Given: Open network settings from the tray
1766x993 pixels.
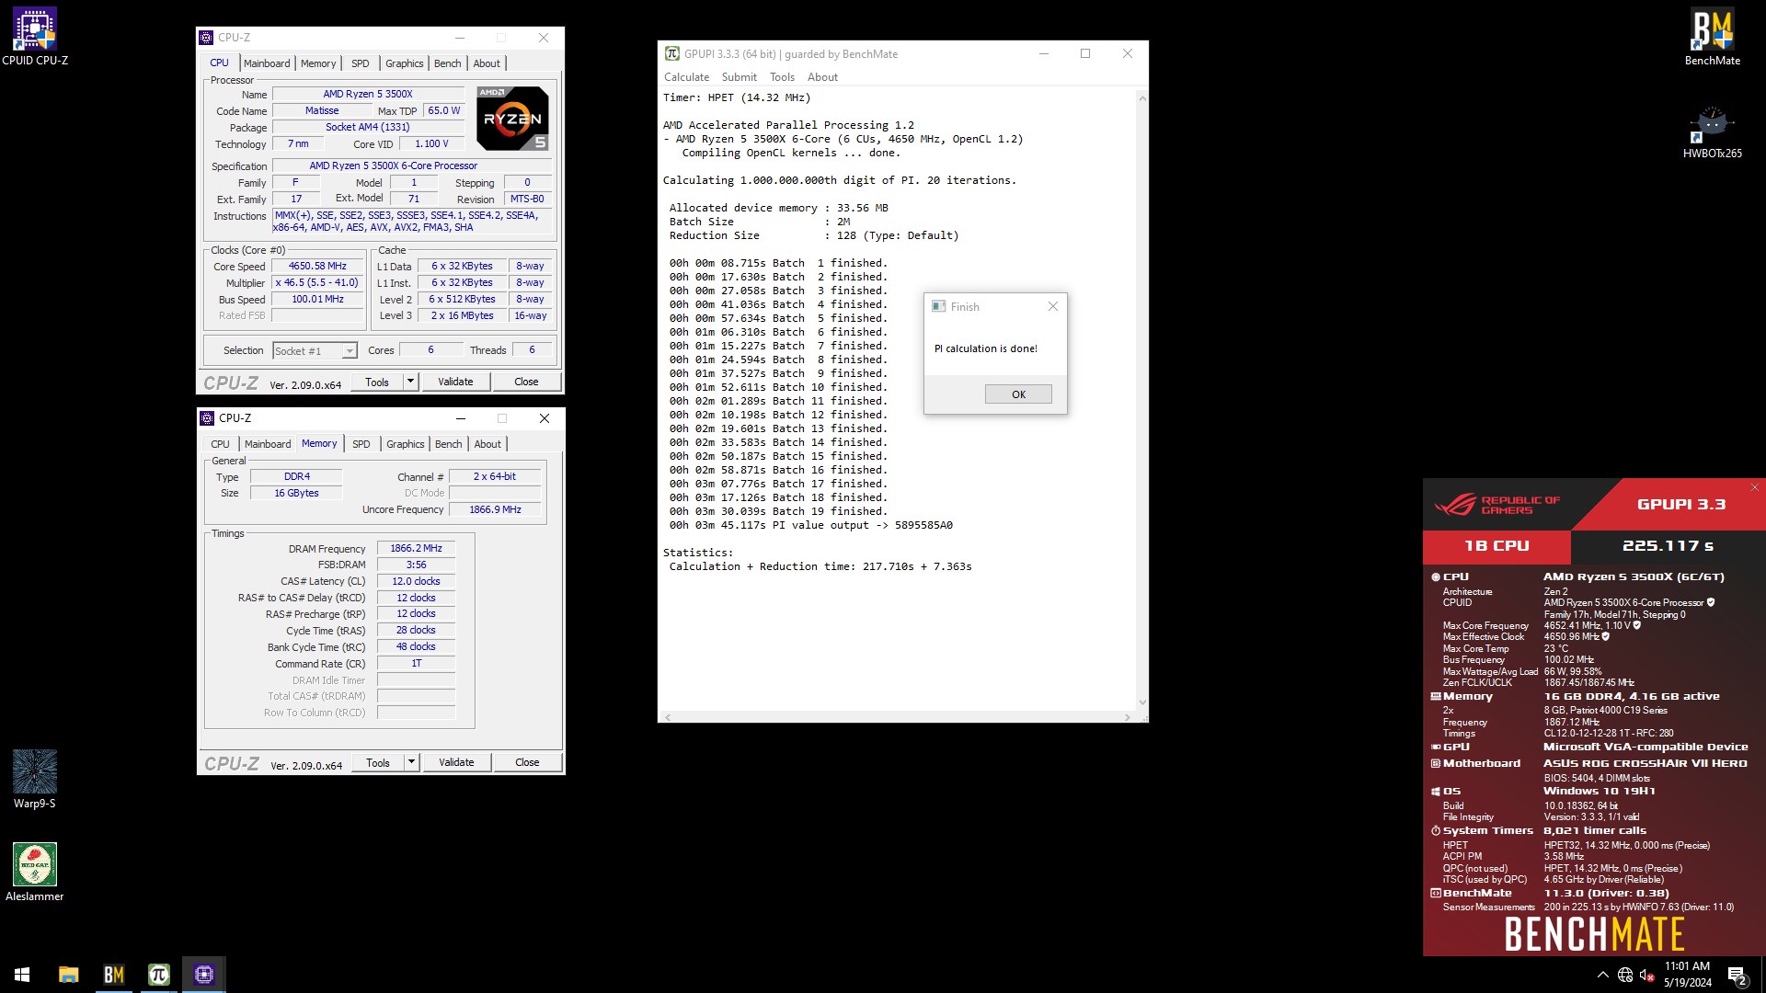Looking at the screenshot, I should coord(1625,975).
